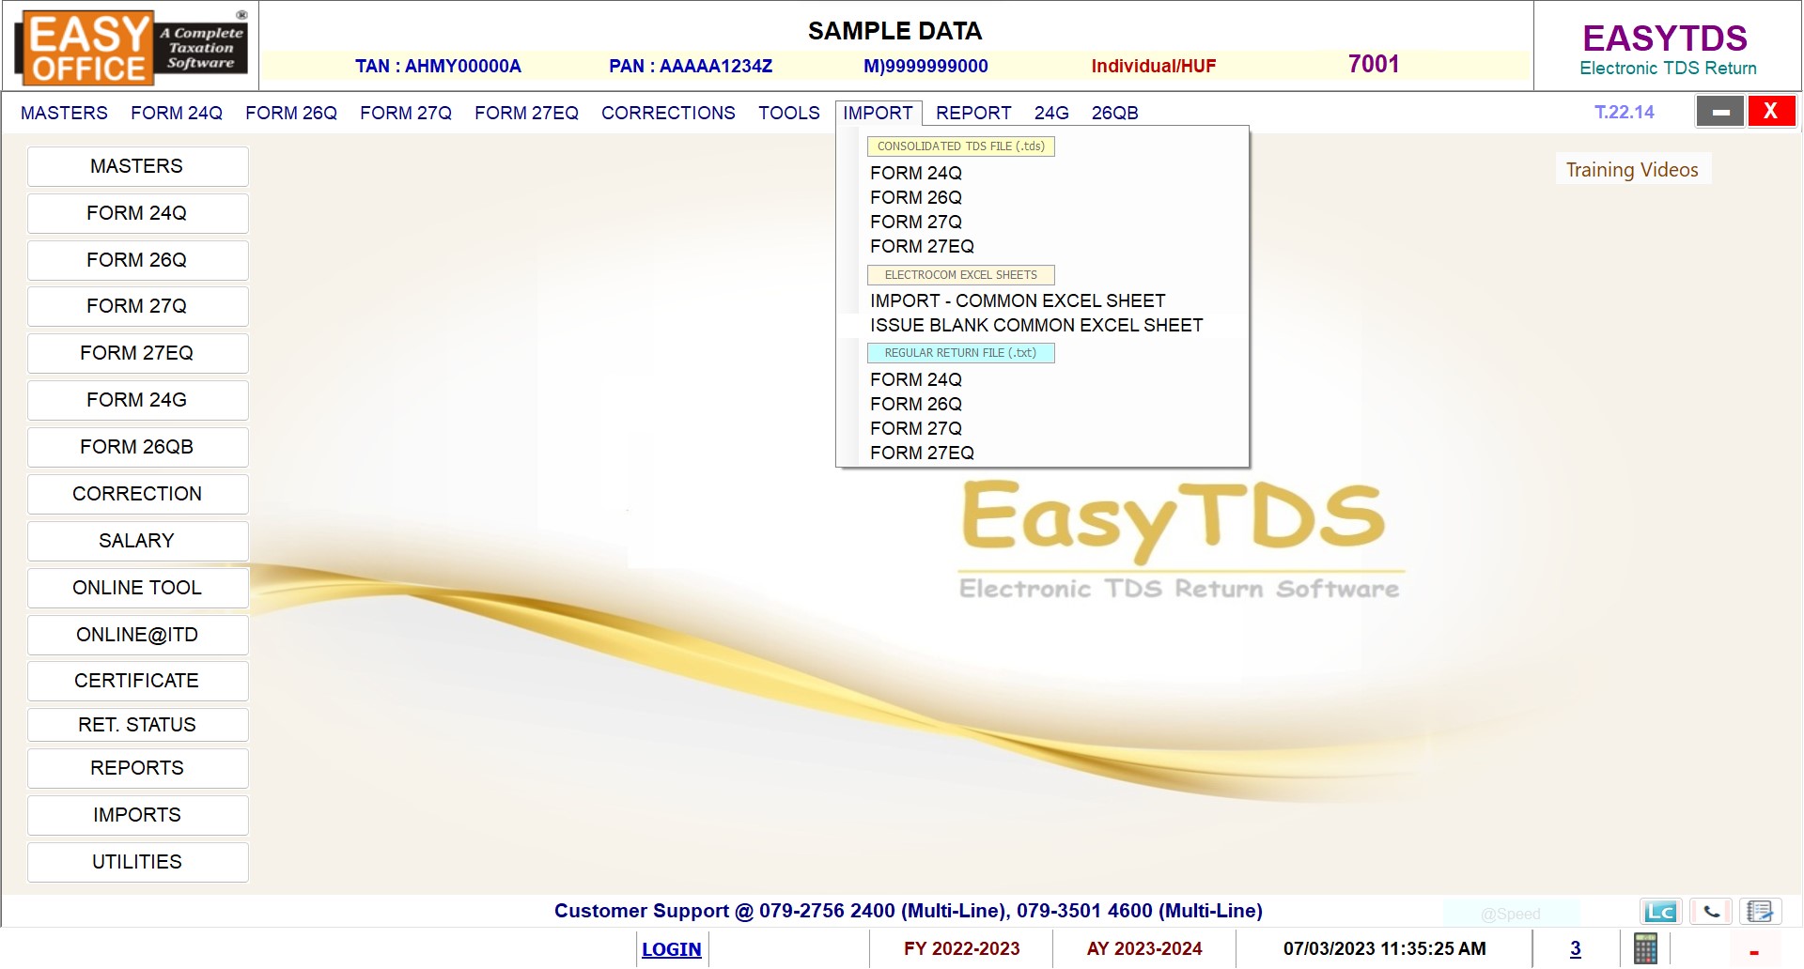Open the TOOLS menu
Viewport: 1804px width, 969px height.
pos(789,113)
